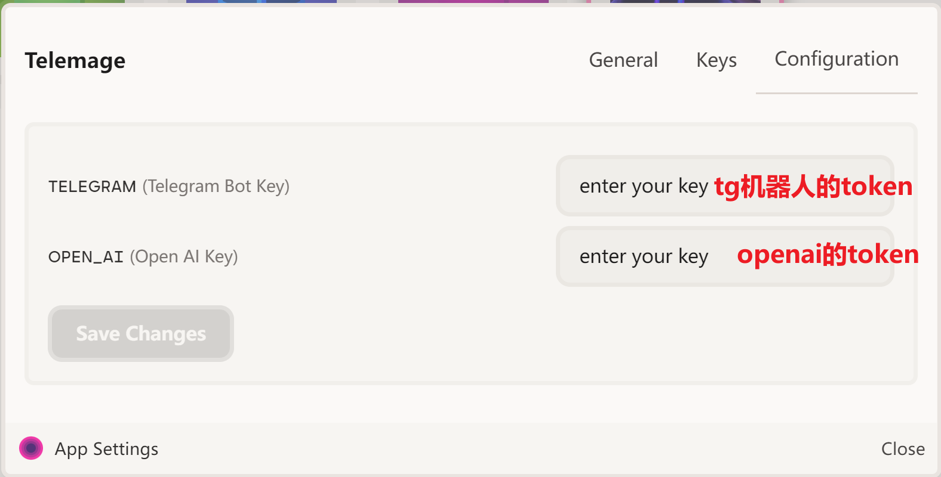Screen dimensions: 941x477
Task: Select the Configuration tab
Action: coord(837,59)
